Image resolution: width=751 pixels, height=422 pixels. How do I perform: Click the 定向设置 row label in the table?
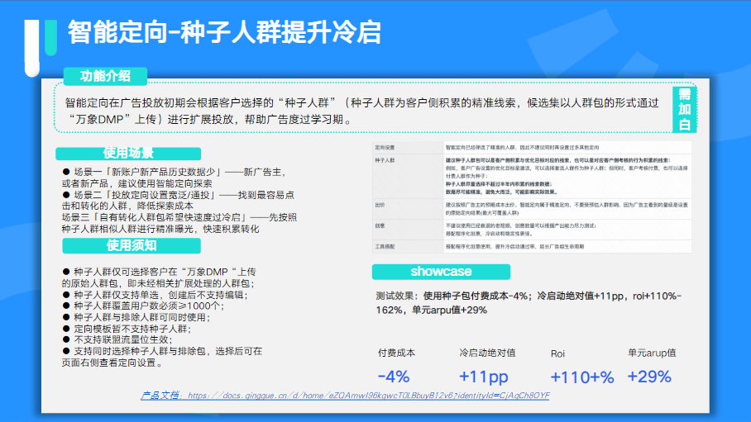pyautogui.click(x=385, y=148)
